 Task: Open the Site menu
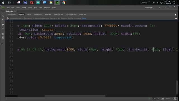[41, 8]
